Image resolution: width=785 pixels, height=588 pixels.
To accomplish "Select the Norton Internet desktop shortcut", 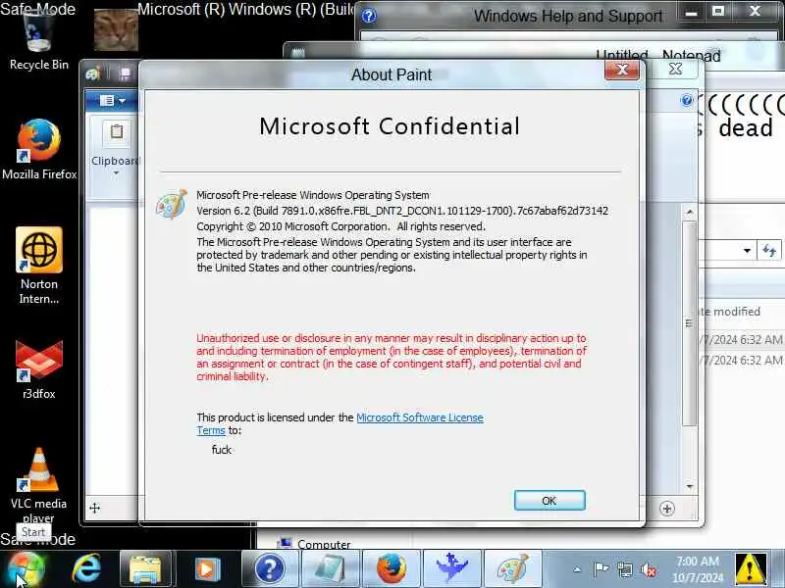I will pos(39,265).
